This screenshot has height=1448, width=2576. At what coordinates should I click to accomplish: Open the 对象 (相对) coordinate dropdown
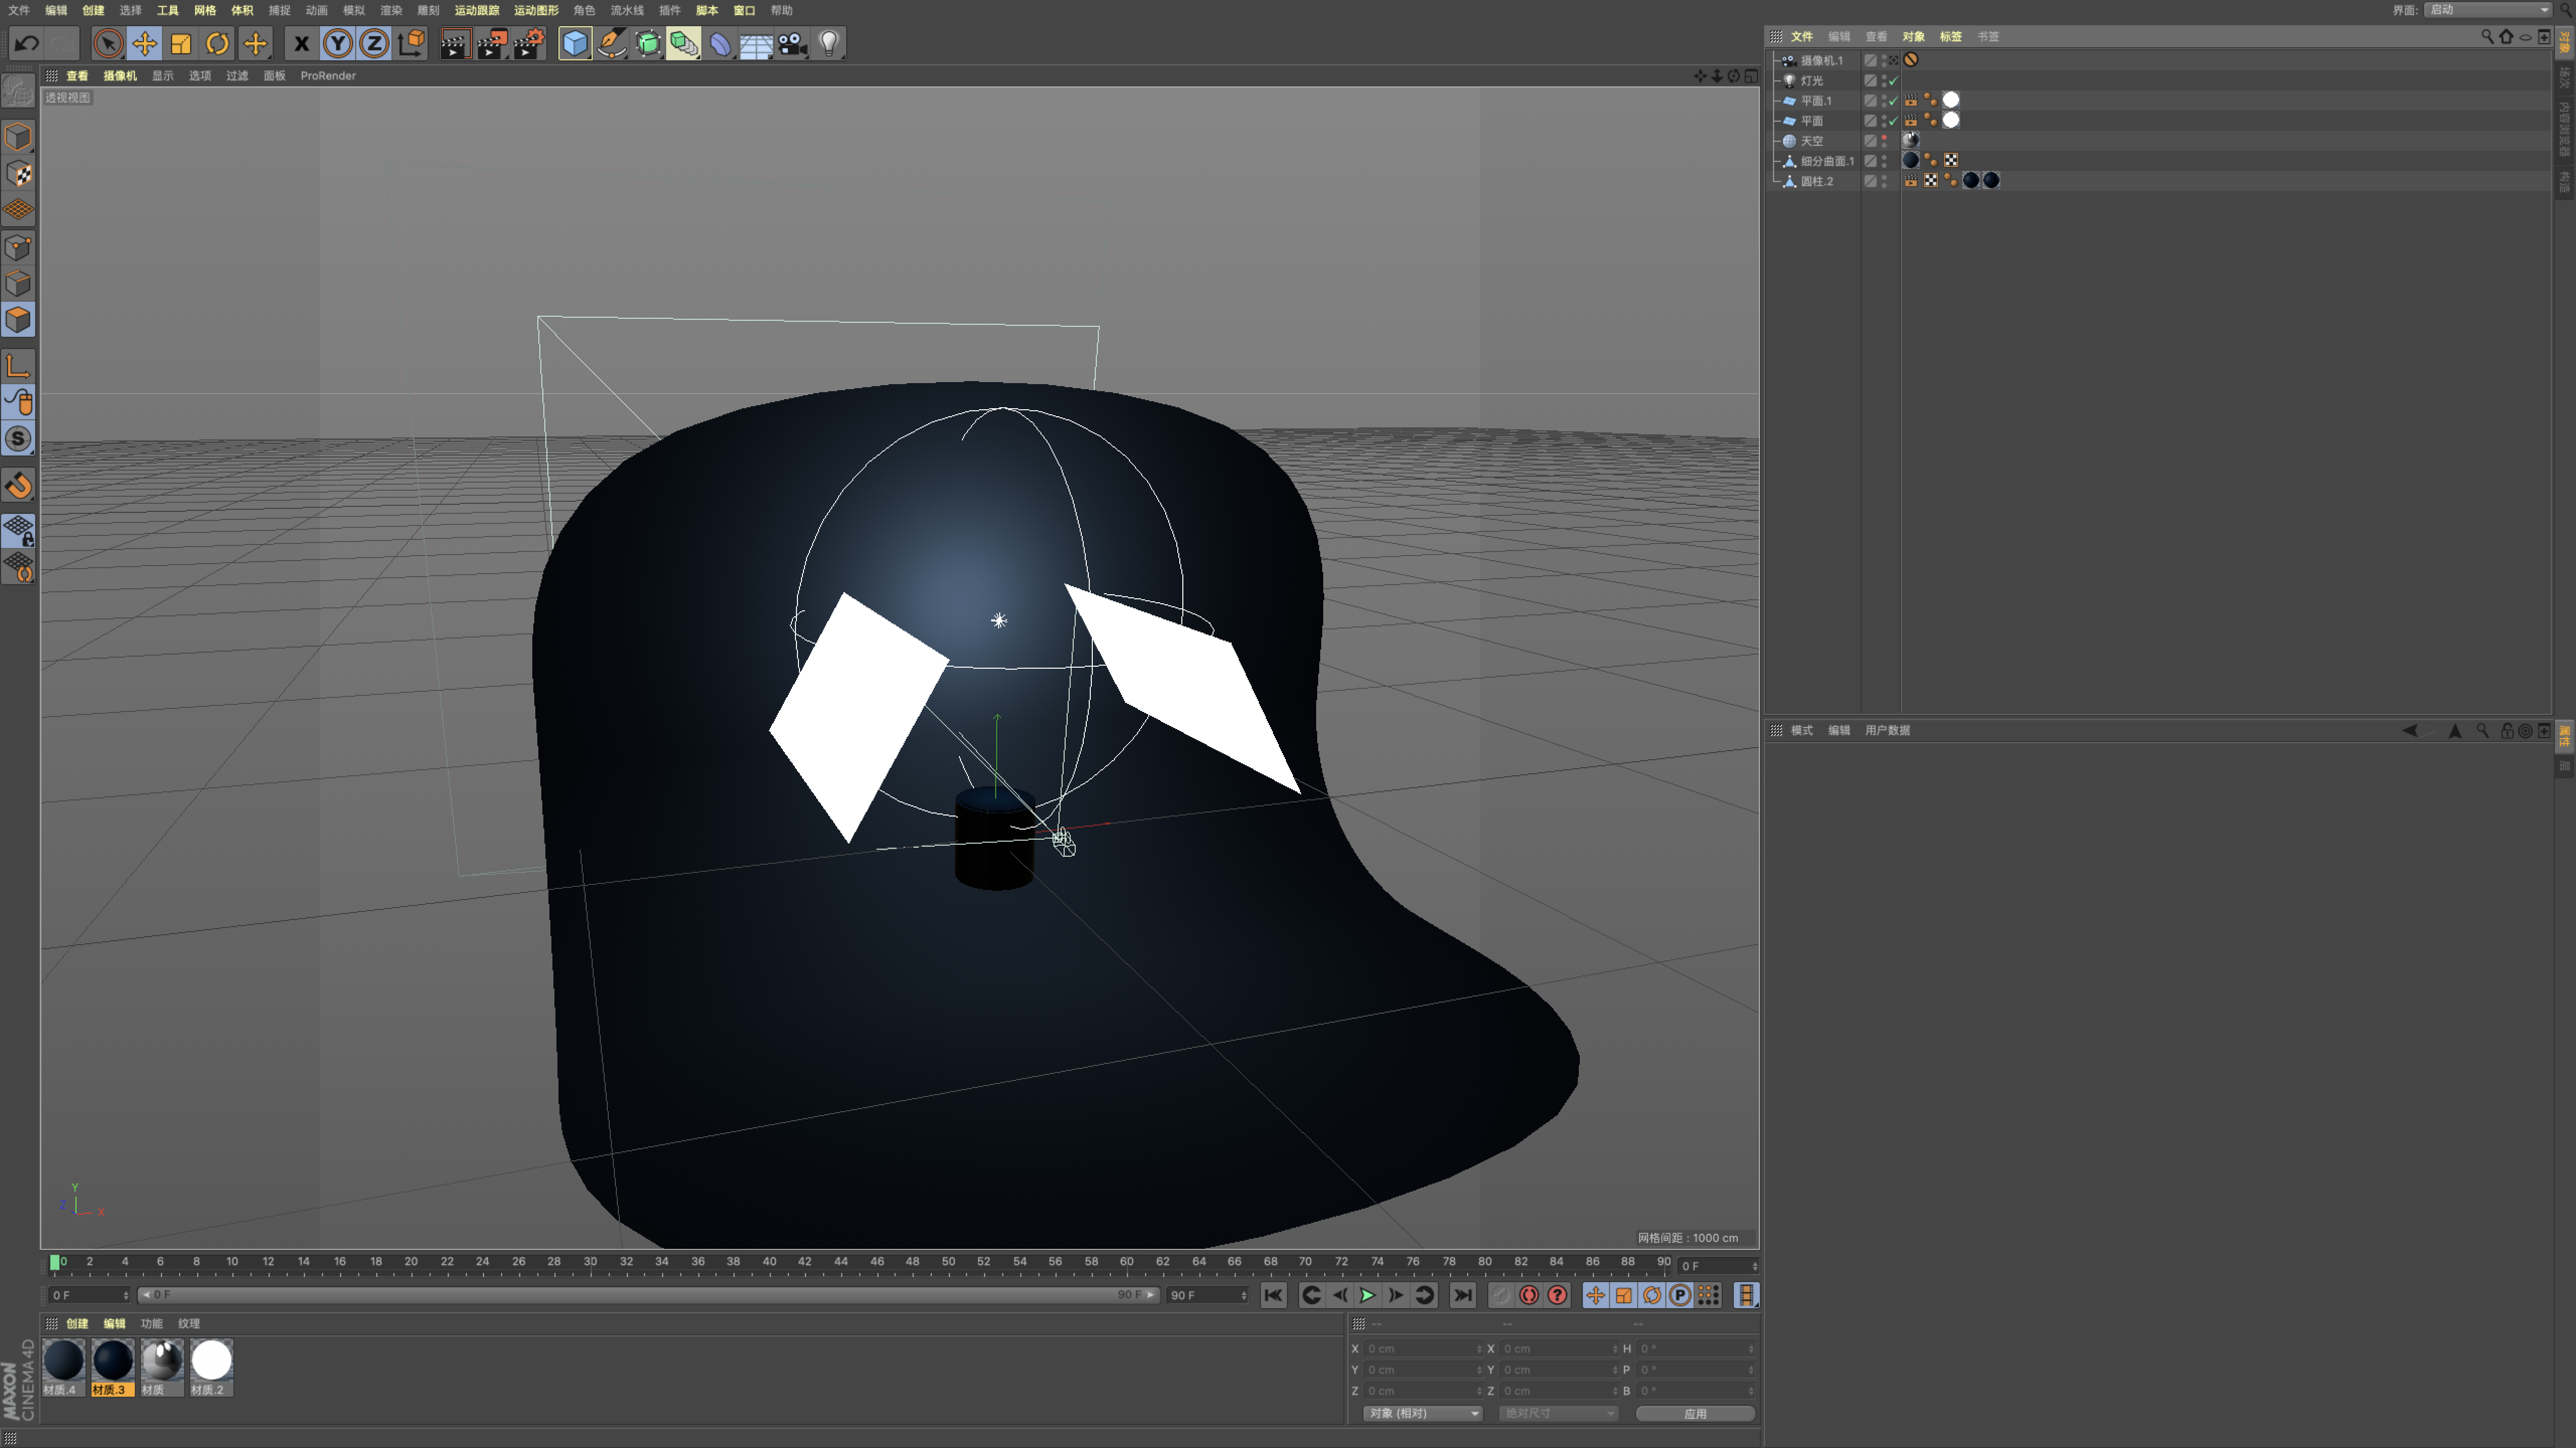[x=1422, y=1413]
